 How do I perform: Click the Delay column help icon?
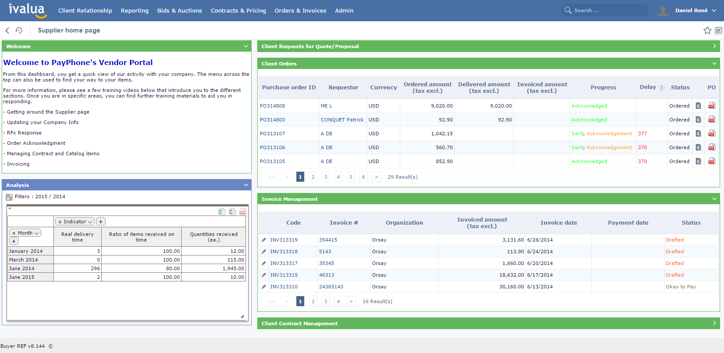tap(661, 88)
